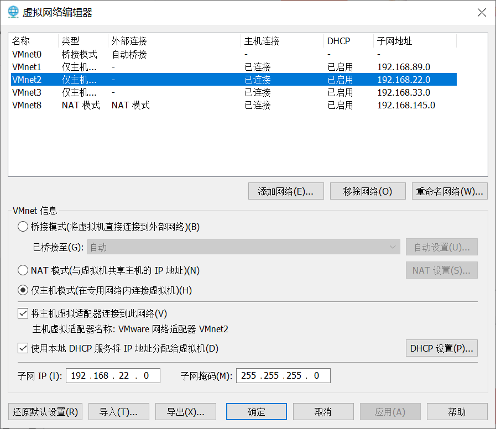The width and height of the screenshot is (496, 429).
Task: Open DHCP 设置(P)... button
Action: [442, 348]
